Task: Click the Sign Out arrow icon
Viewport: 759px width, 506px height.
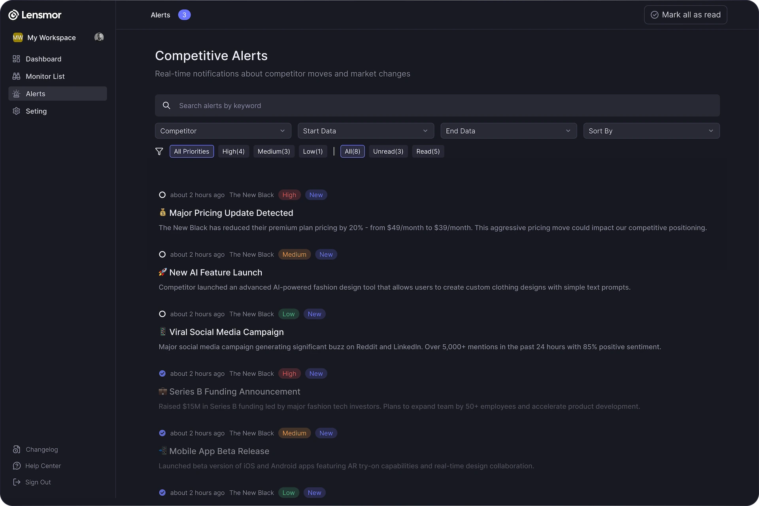Action: (16, 482)
